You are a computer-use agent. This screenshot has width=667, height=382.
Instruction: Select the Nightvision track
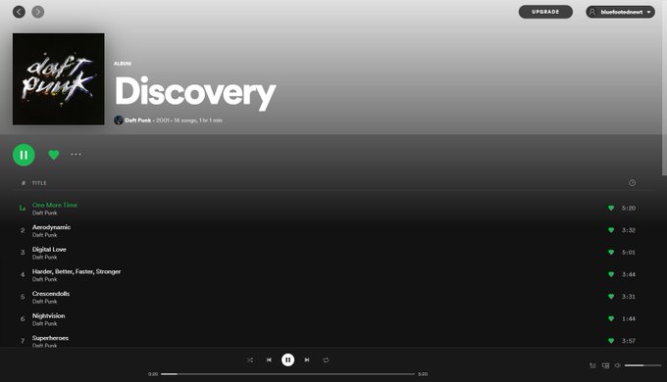click(48, 315)
